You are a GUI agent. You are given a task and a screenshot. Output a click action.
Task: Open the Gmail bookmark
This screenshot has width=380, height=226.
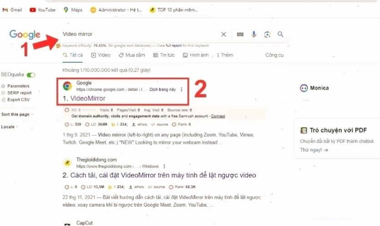tap(12, 10)
